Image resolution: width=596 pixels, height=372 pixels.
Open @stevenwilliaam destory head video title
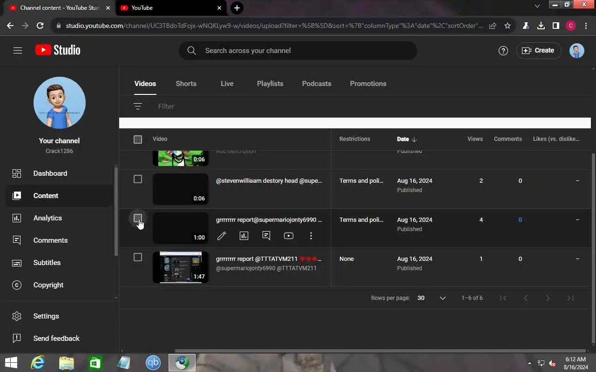tap(269, 181)
